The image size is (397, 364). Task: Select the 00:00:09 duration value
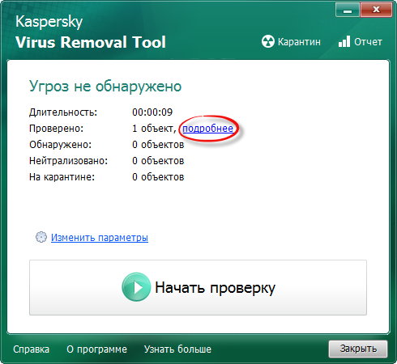click(x=152, y=112)
